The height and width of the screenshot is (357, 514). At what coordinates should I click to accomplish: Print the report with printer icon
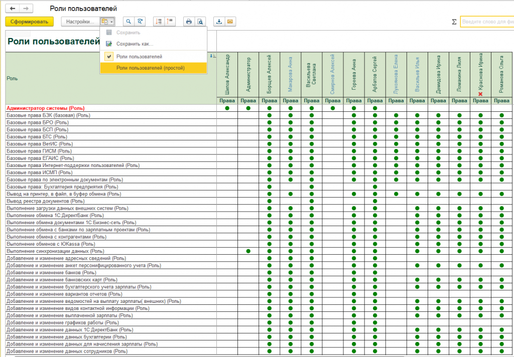pos(189,22)
